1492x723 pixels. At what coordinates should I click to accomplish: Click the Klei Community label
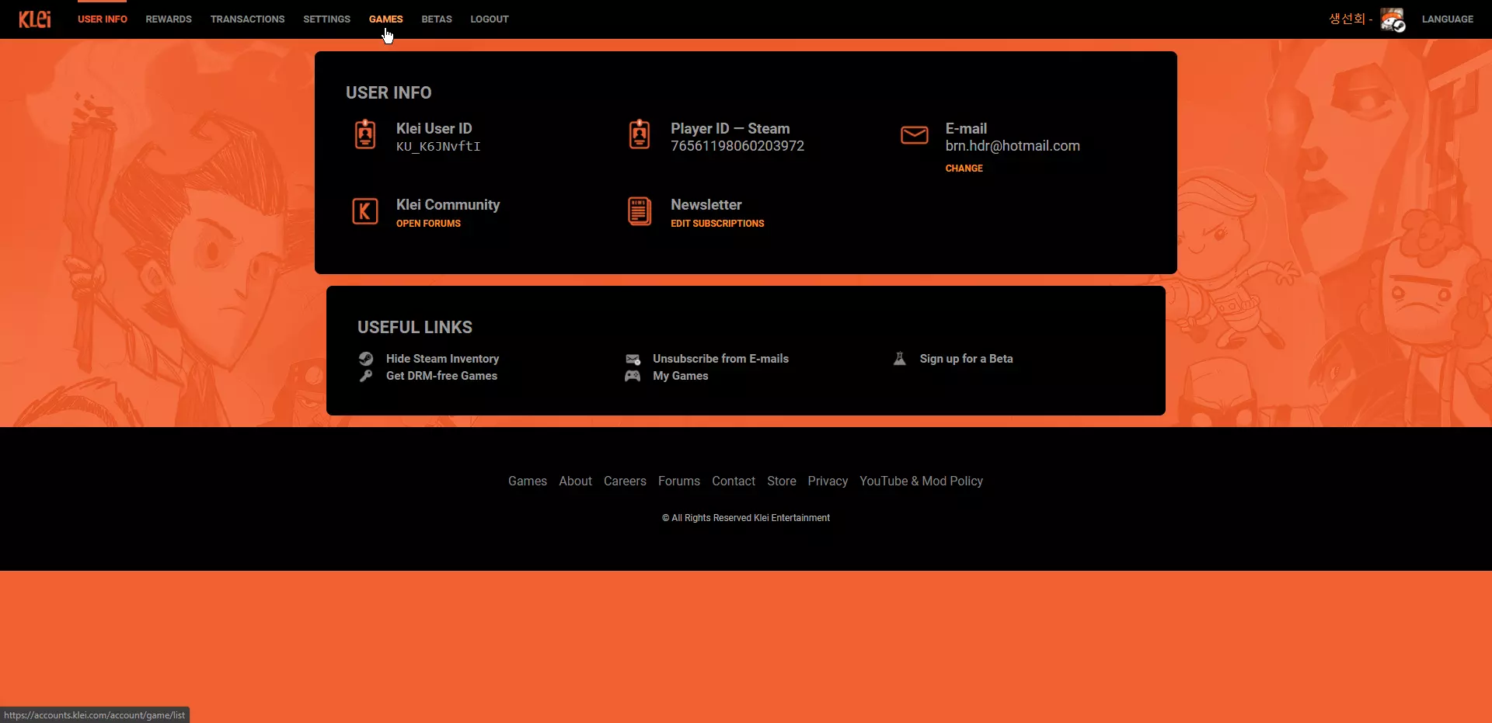tap(448, 205)
